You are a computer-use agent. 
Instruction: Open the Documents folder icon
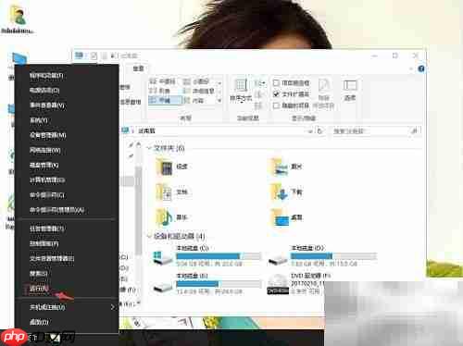(x=164, y=192)
